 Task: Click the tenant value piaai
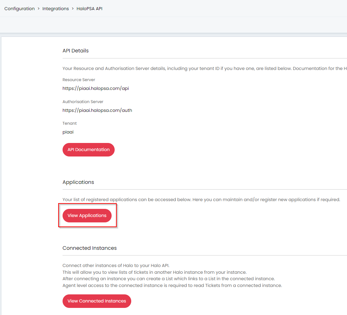point(68,132)
